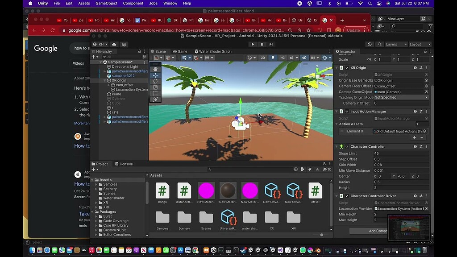This screenshot has height=257, width=457.
Task: Disable the XR Origin component checkbox
Action: point(347,68)
